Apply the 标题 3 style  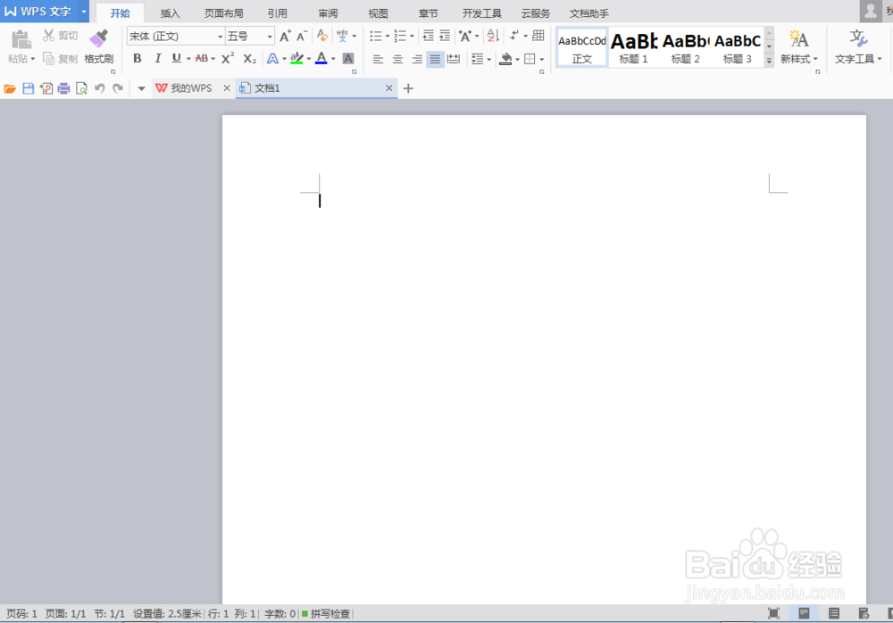pyautogui.click(x=738, y=48)
